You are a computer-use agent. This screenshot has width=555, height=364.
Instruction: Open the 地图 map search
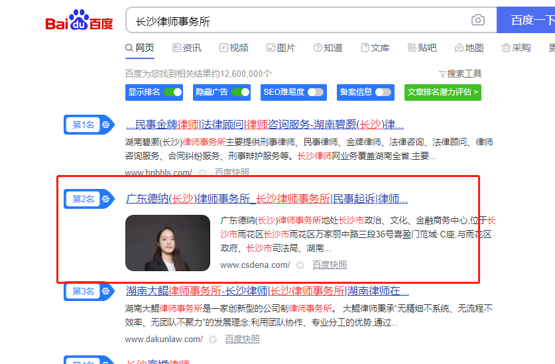tap(469, 48)
